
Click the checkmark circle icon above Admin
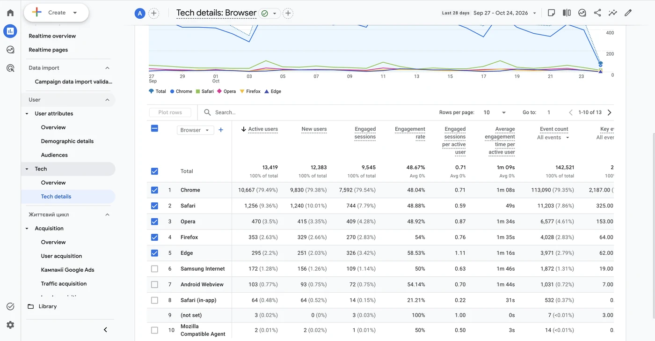coord(10,306)
